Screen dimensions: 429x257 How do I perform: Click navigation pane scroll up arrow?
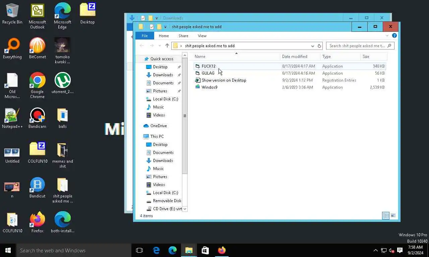[x=185, y=55]
